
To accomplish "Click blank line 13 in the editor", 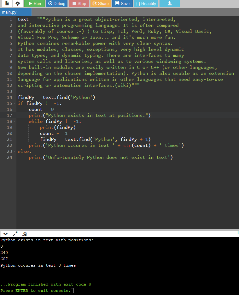I will 128,91.
